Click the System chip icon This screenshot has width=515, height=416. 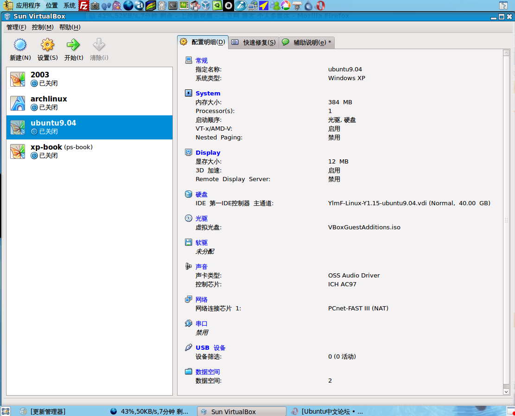(189, 93)
